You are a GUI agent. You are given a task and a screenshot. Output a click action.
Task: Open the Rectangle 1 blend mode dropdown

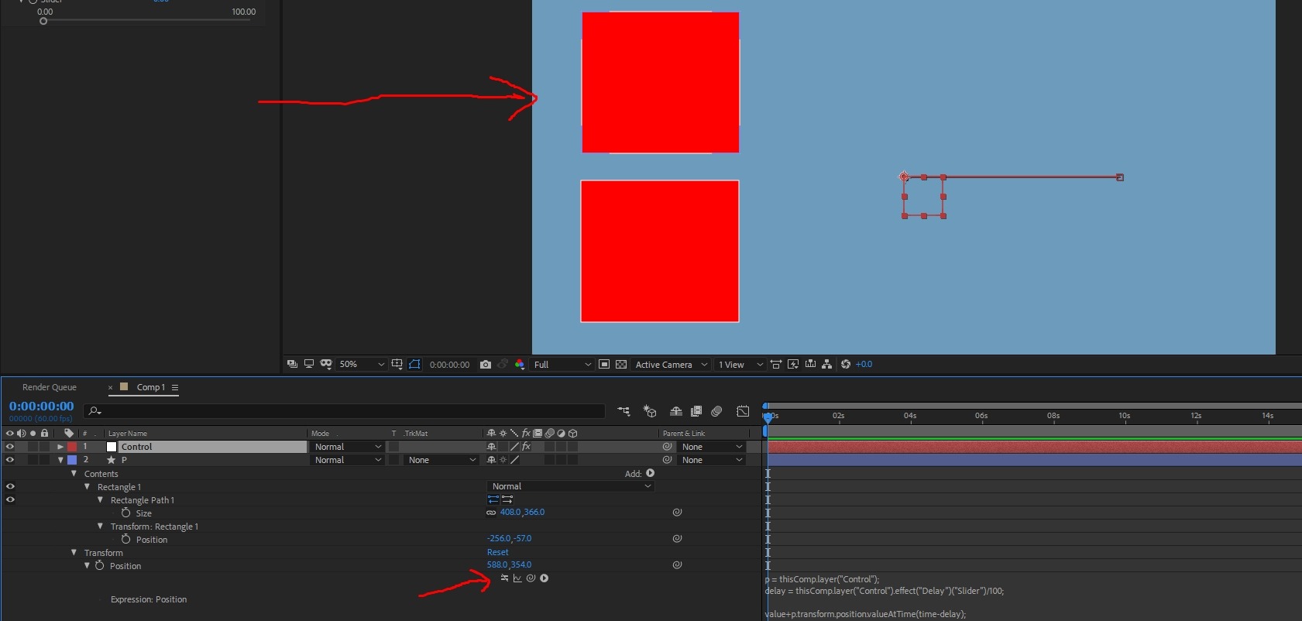[x=571, y=486]
